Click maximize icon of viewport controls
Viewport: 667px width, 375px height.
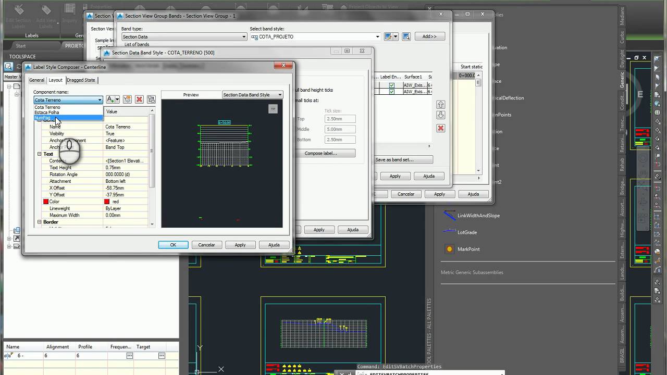(637, 57)
